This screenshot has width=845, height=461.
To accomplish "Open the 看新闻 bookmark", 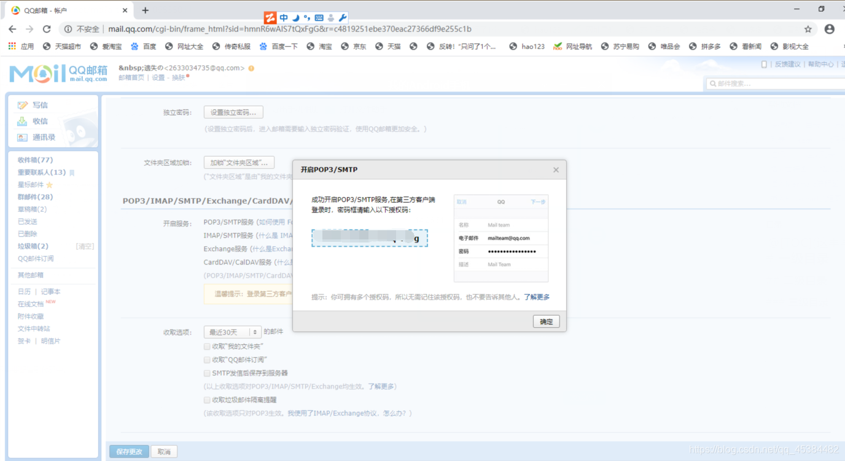I will click(x=746, y=46).
